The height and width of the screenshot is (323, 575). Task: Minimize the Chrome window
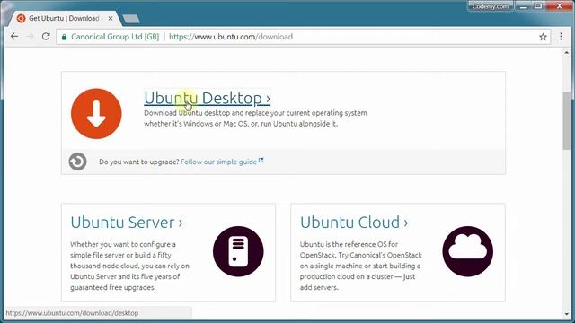(x=524, y=6)
